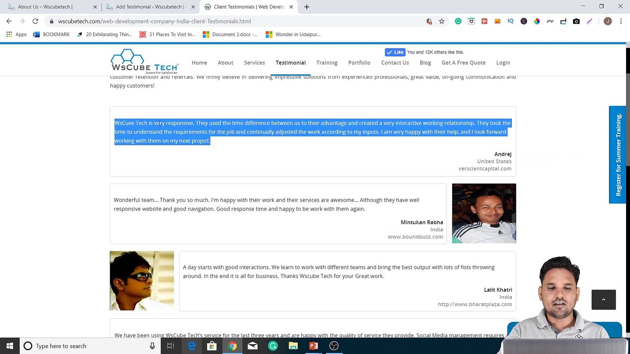Click the Facebook Like button
The image size is (630, 354).
tap(395, 52)
